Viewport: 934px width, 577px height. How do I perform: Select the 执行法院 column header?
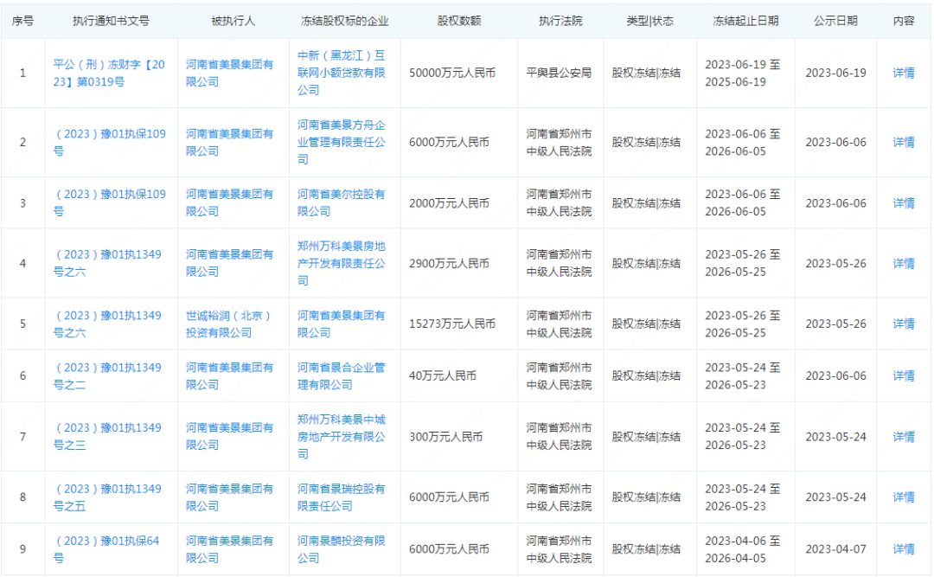[560, 21]
